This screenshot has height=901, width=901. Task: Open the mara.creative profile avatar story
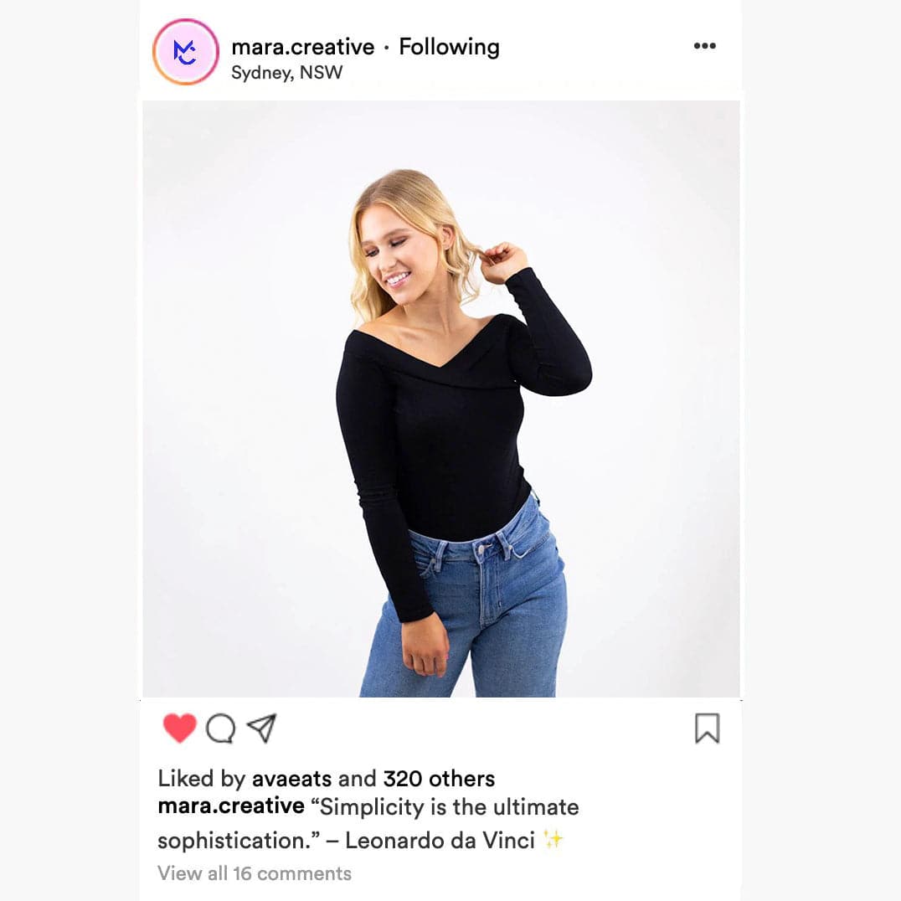click(186, 52)
